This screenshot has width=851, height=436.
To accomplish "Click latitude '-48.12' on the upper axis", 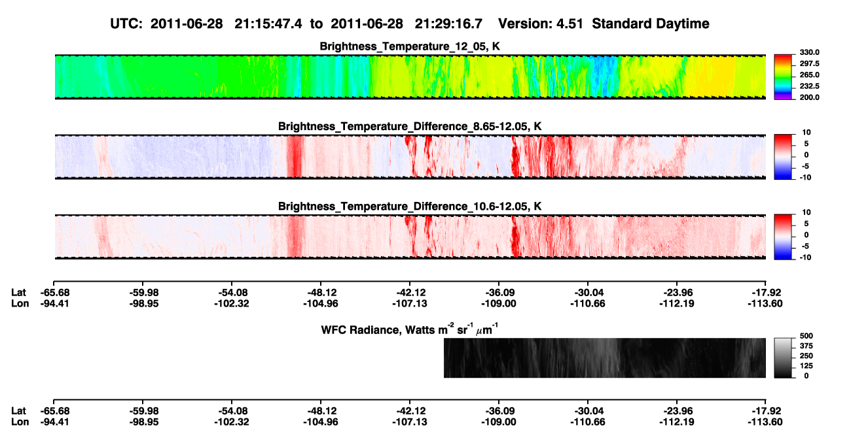I will coord(321,292).
